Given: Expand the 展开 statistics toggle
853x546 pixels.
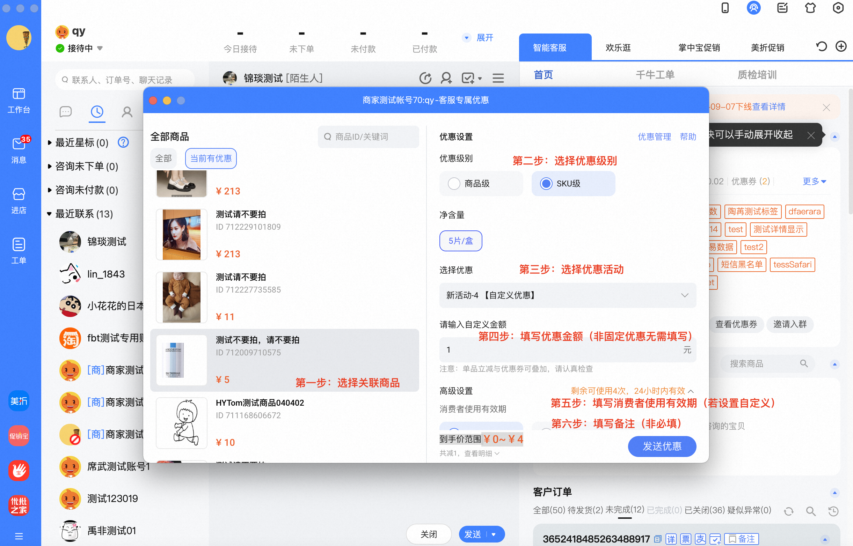Looking at the screenshot, I should pos(479,38).
